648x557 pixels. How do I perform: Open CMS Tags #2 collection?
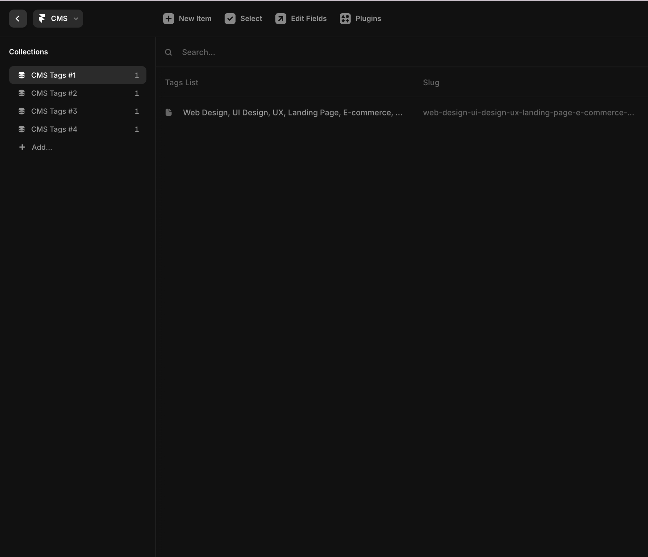[x=54, y=93]
